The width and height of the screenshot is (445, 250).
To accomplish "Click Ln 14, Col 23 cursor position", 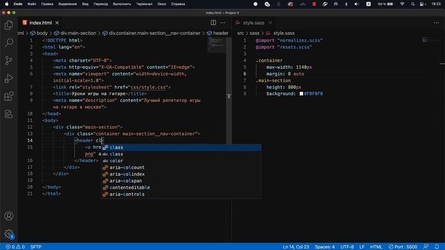I will click(x=296, y=247).
